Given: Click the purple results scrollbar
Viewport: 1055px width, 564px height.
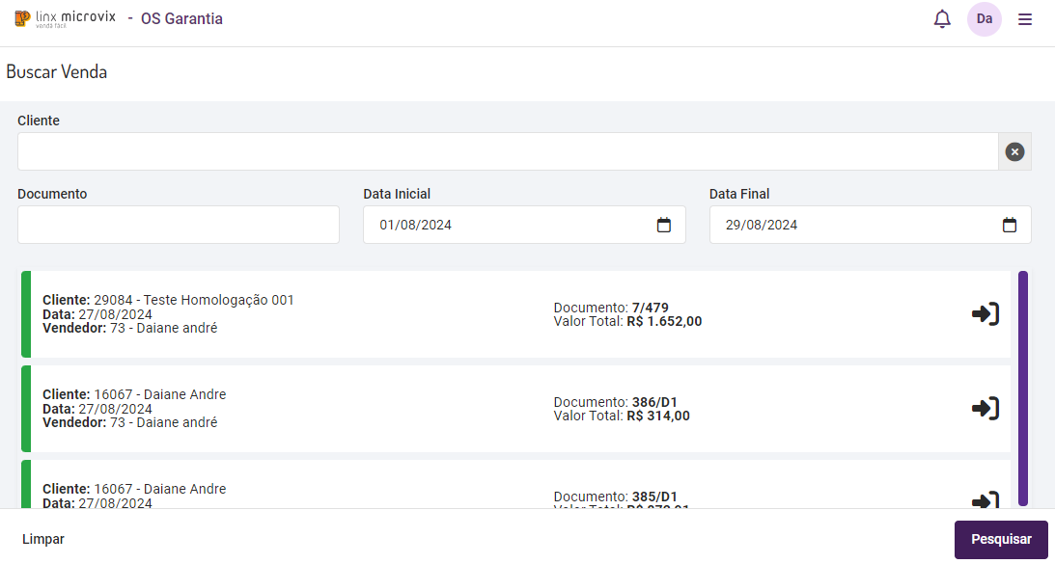Looking at the screenshot, I should click(1023, 386).
